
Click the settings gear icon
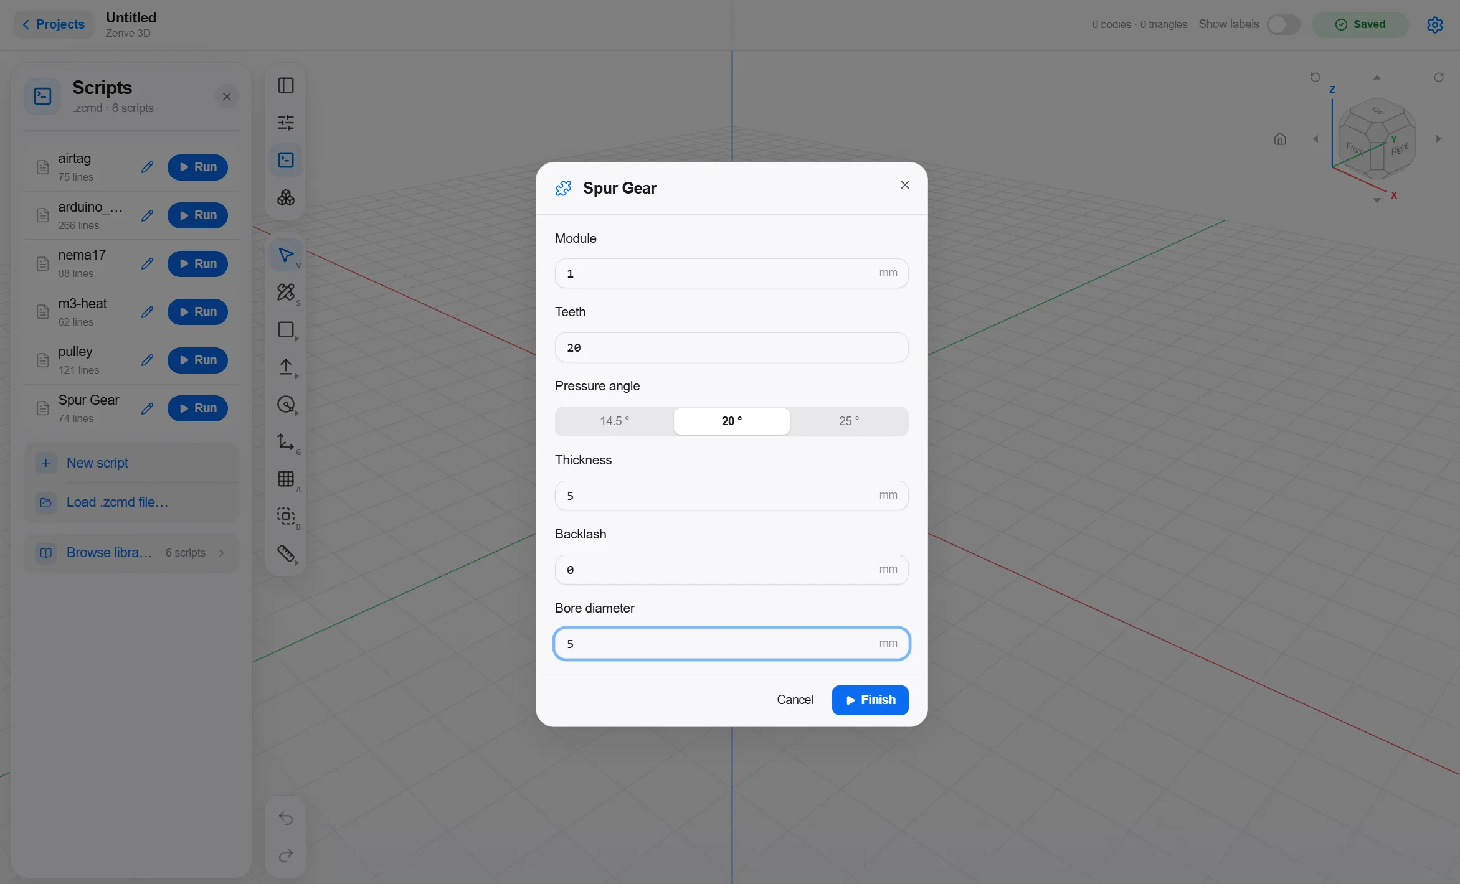[1435, 24]
